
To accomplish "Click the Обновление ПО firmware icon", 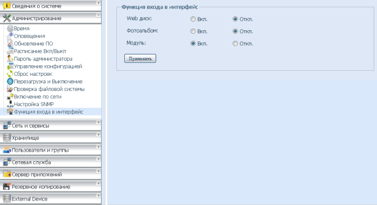I will click(10, 43).
